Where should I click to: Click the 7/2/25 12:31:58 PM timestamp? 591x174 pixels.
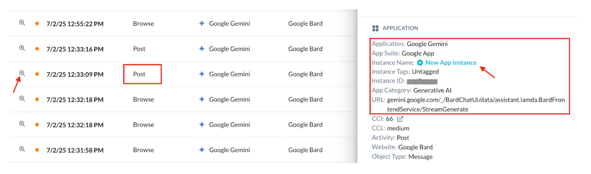coord(75,150)
